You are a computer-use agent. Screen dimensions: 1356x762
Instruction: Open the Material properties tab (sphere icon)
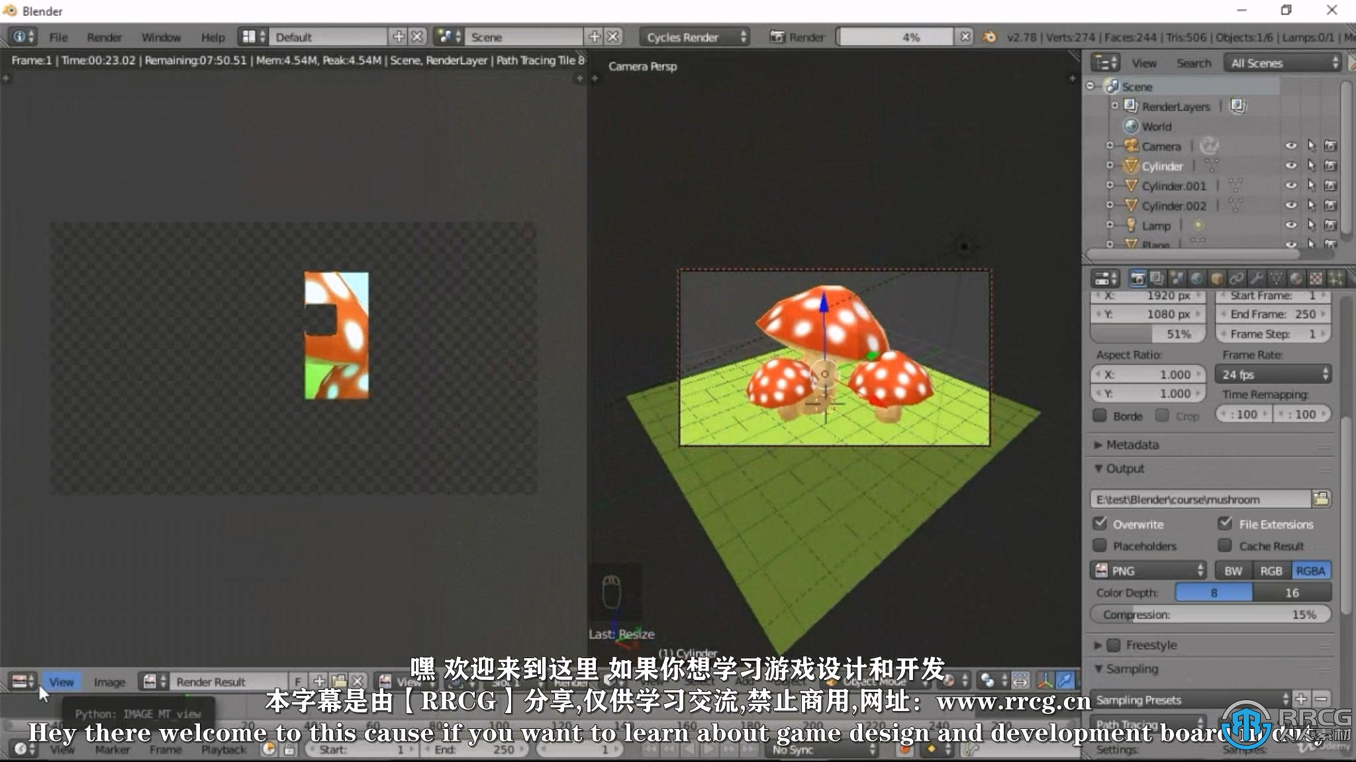pyautogui.click(x=1296, y=278)
